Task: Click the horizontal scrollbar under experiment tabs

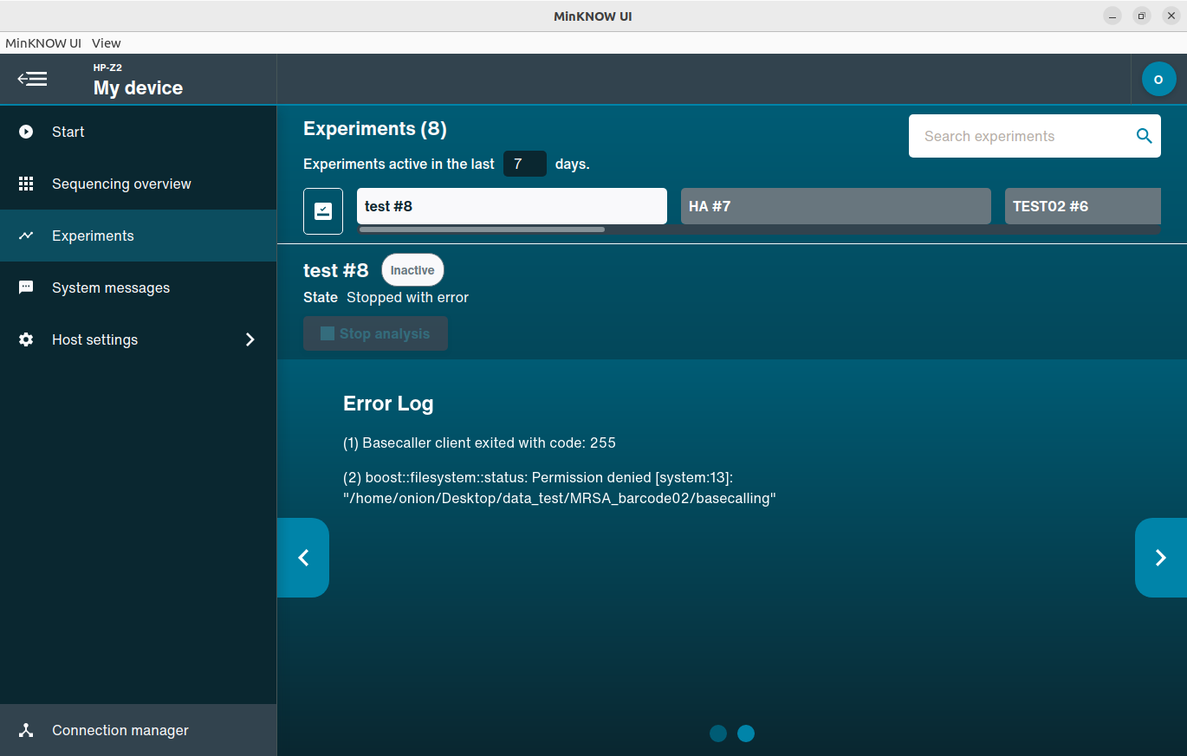Action: click(x=482, y=229)
